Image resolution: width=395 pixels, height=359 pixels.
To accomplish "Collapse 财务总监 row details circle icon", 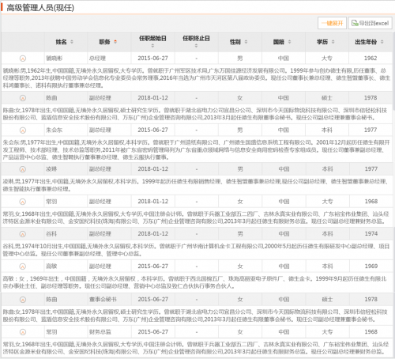I will (x=23, y=332).
